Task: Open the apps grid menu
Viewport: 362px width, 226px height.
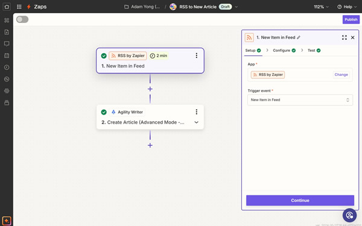Action: [19, 7]
